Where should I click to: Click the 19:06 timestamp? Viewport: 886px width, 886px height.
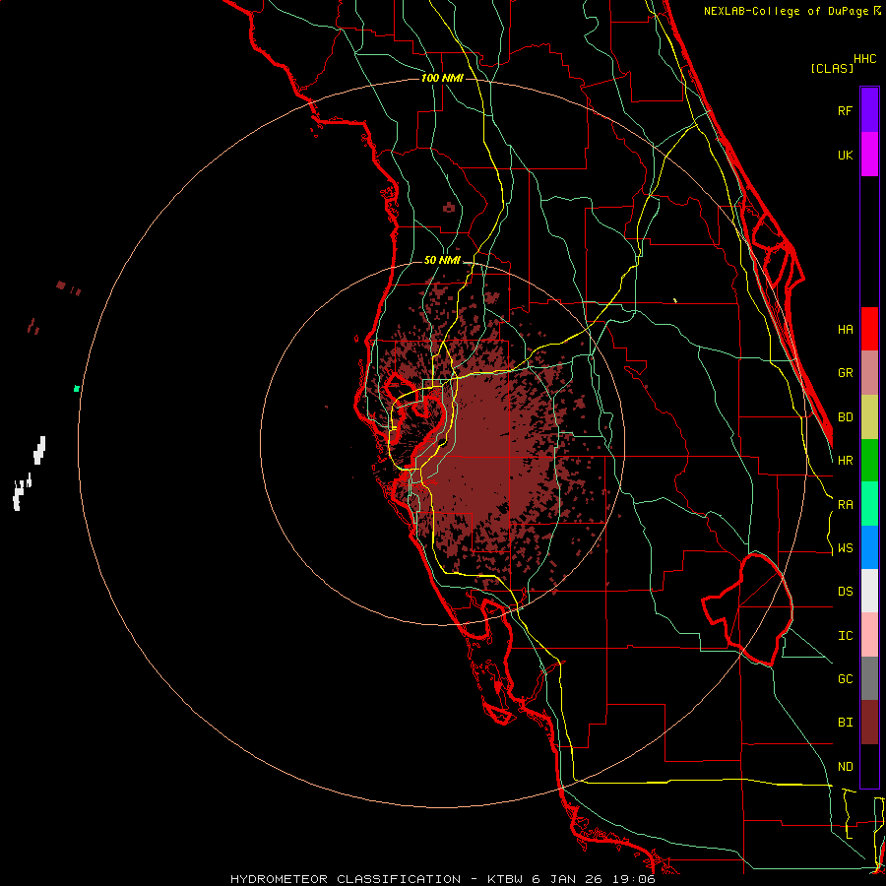point(633,879)
